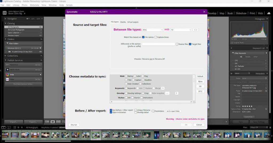
Task: Collapse the Catalog panel
Action: point(5,23)
